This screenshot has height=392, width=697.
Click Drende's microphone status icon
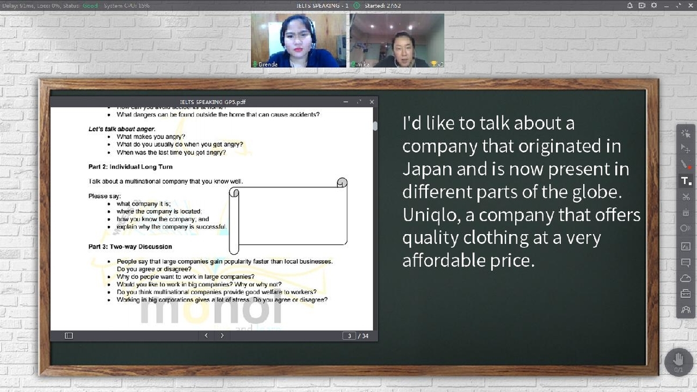tap(255, 64)
